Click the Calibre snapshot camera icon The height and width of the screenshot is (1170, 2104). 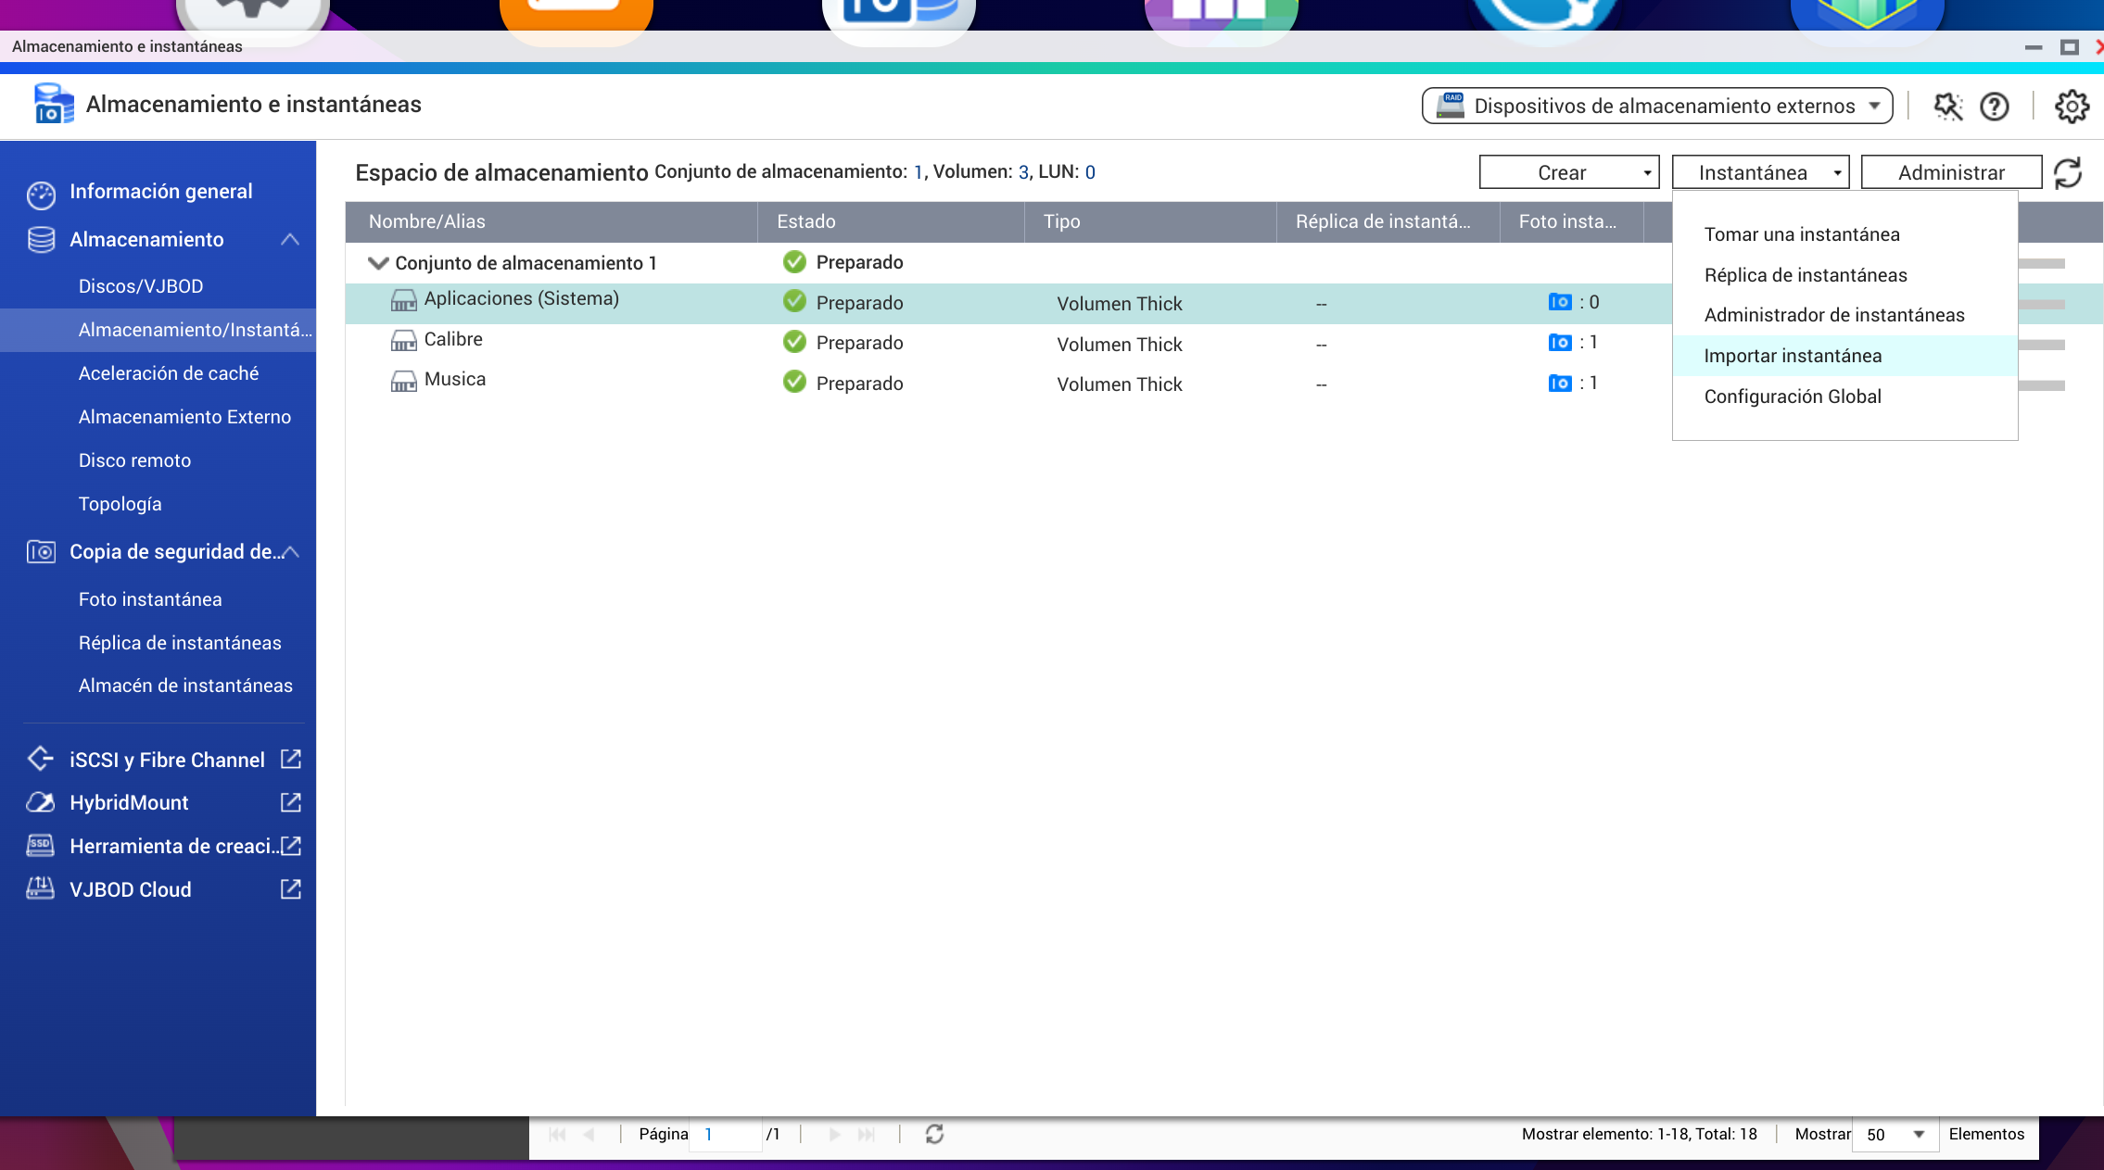coord(1560,343)
